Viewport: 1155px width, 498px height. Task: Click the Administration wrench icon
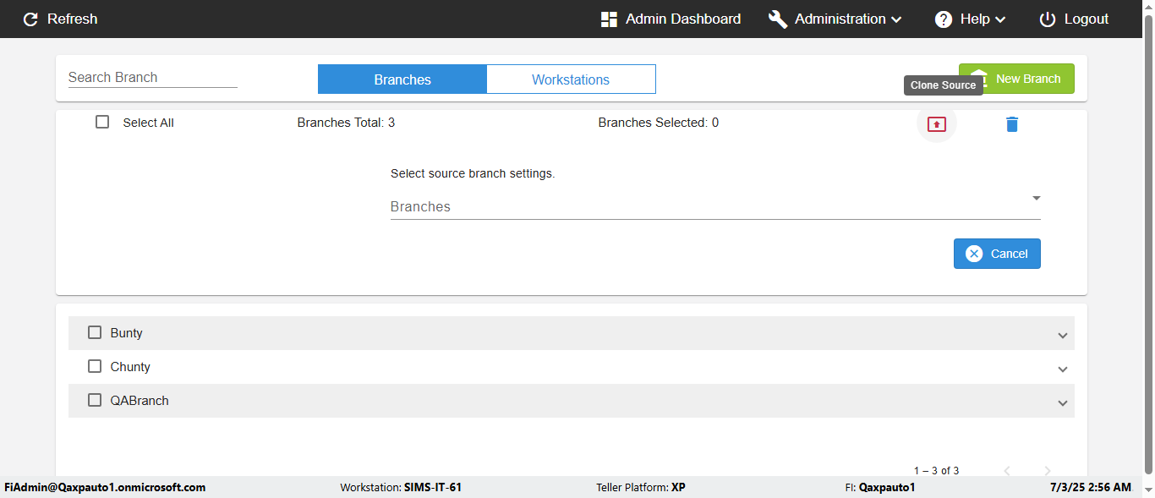pos(778,19)
